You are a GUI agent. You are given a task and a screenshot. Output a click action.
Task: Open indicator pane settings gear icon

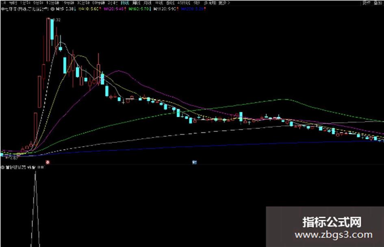(x=3, y=167)
